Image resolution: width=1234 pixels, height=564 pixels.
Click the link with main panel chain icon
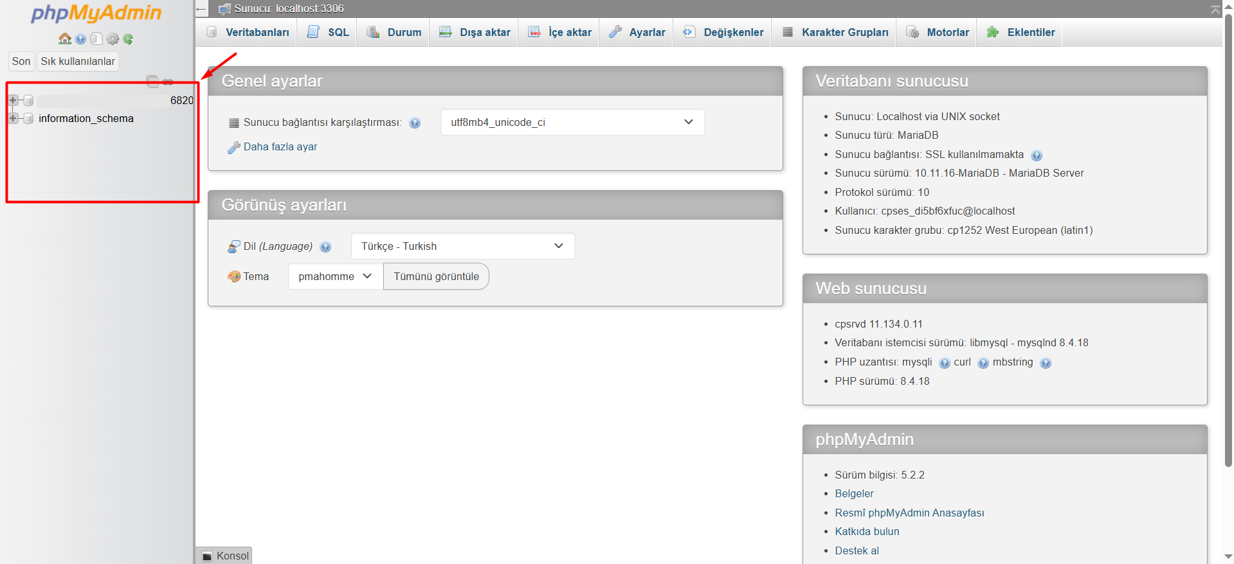click(168, 82)
